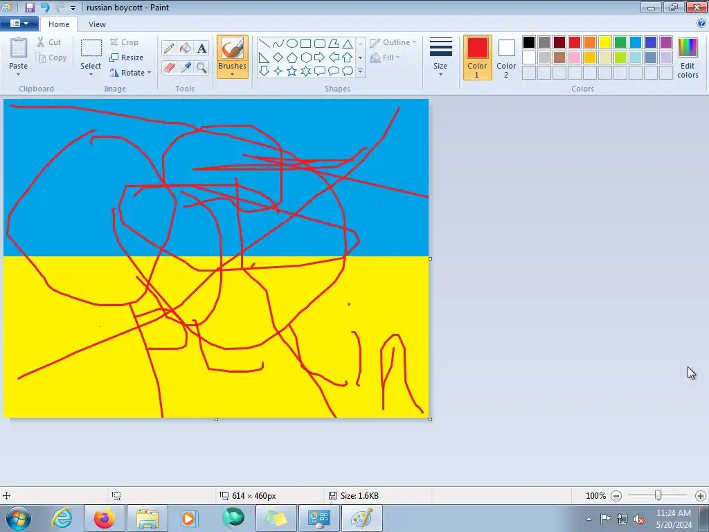Viewport: 709px width, 532px height.
Task: Open the shape Outline dropdown
Action: click(393, 42)
